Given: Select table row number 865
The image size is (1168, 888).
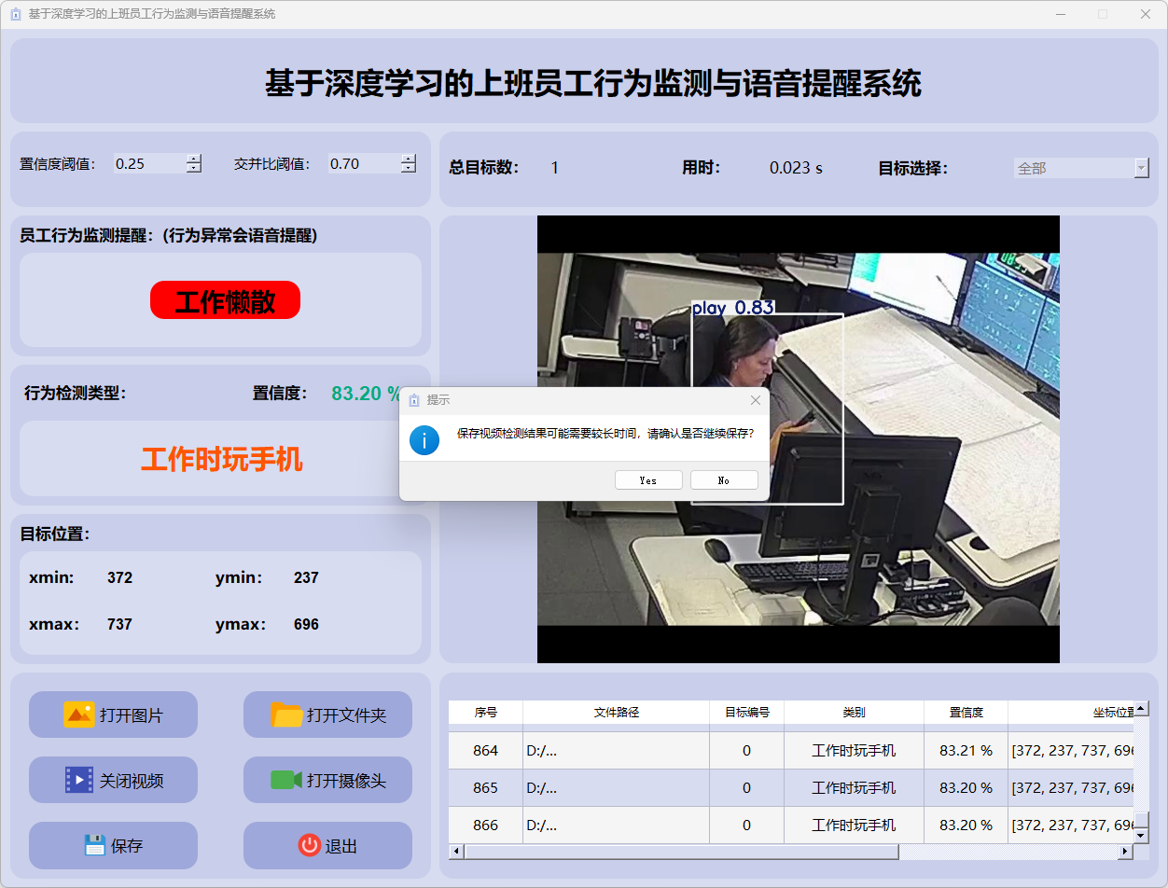Looking at the screenshot, I should [485, 787].
